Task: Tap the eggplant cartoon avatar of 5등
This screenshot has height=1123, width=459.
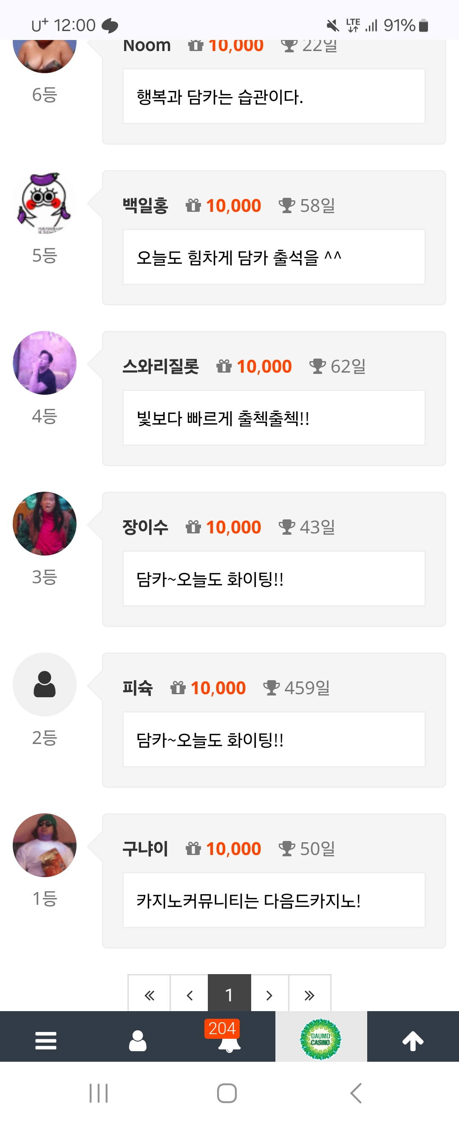Action: coord(45,202)
